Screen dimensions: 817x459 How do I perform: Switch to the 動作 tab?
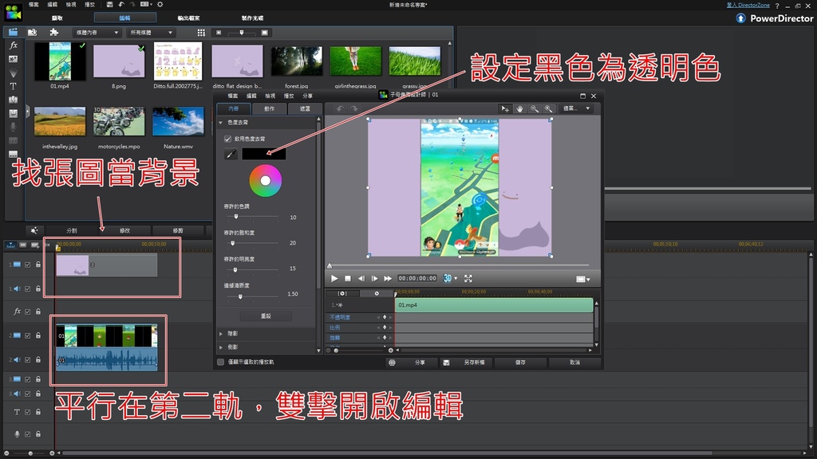coord(270,108)
